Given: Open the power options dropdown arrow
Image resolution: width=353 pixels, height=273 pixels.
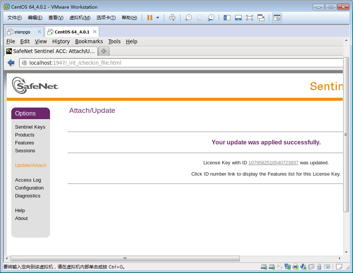Looking at the screenshot, I should pos(158,18).
